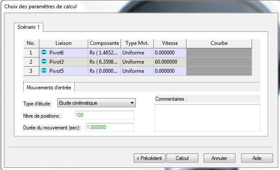The image size is (280, 170).
Task: Focus the Nbre de positions field
Action: [x=104, y=115]
